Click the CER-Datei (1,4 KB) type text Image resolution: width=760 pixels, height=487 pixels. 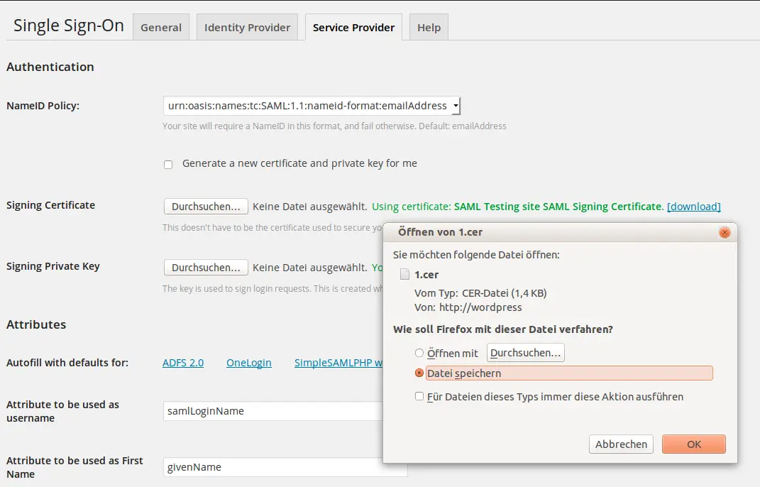coord(504,293)
